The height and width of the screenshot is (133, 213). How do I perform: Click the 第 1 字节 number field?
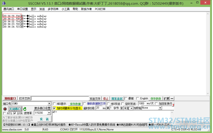tap(111, 108)
